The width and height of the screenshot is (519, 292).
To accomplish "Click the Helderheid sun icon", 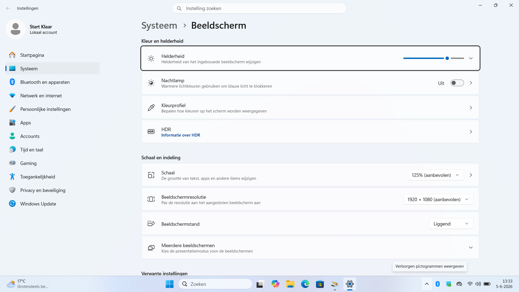I will (151, 58).
